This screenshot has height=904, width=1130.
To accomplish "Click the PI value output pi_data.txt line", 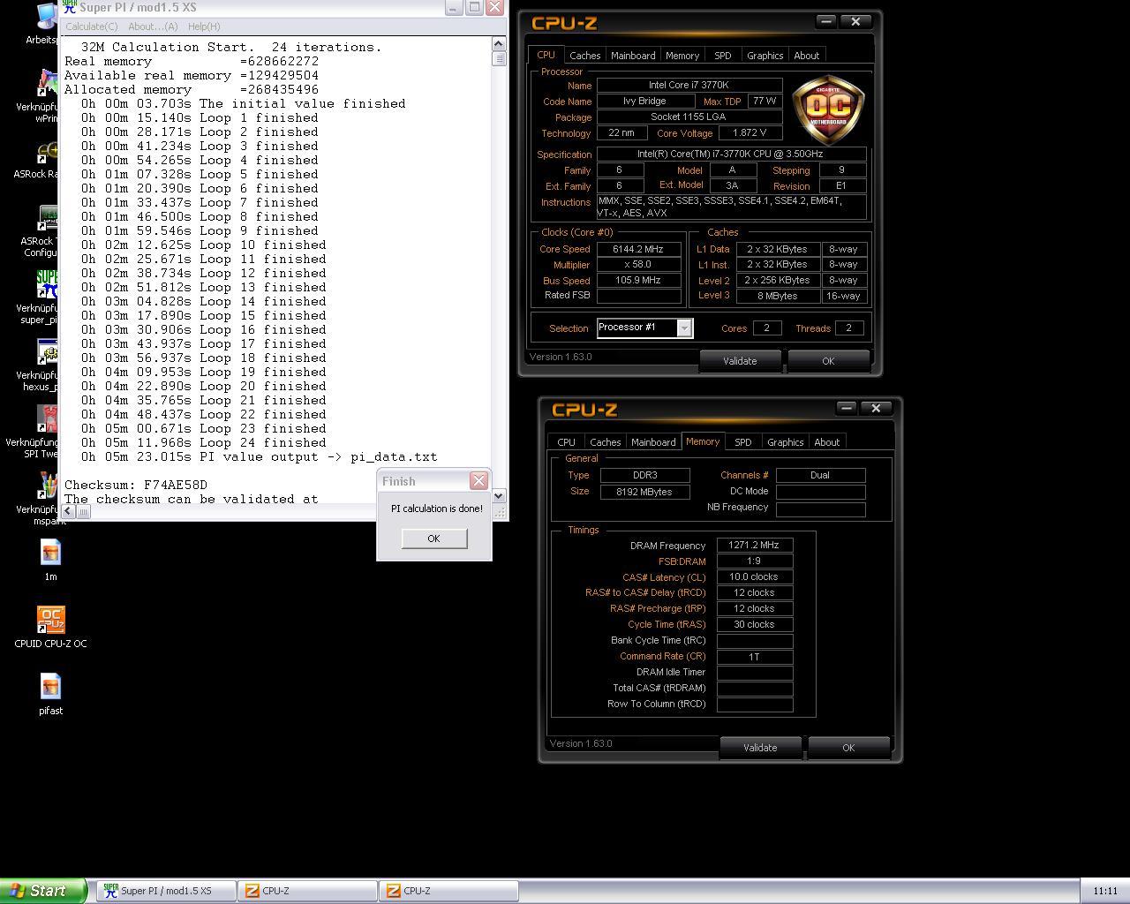I will (259, 456).
